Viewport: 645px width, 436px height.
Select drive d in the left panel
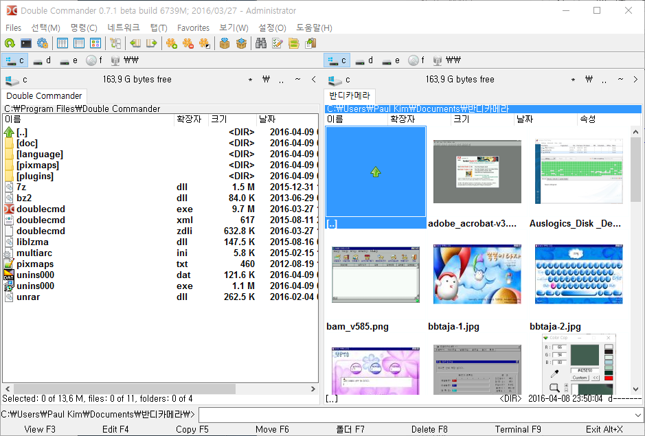(42, 60)
